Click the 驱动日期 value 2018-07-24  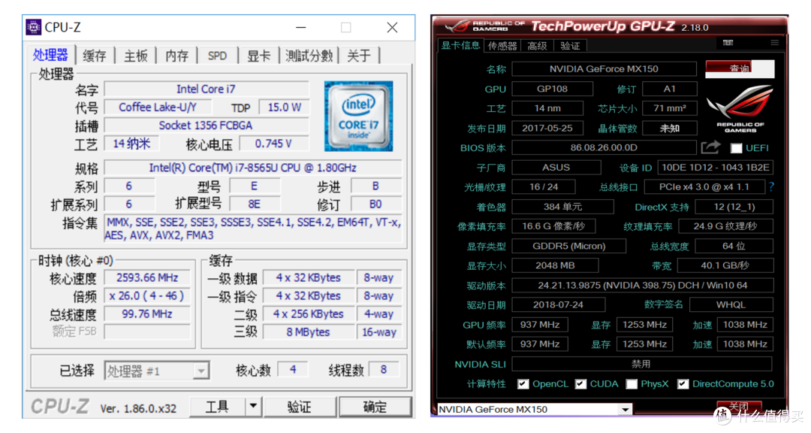pyautogui.click(x=558, y=304)
